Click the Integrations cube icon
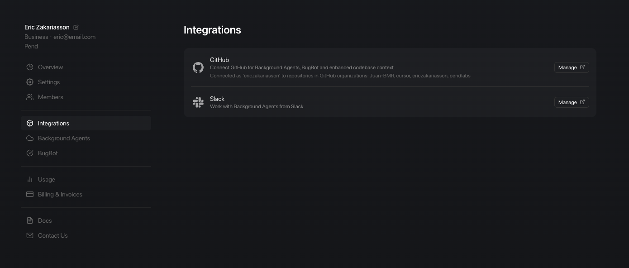 (30, 123)
